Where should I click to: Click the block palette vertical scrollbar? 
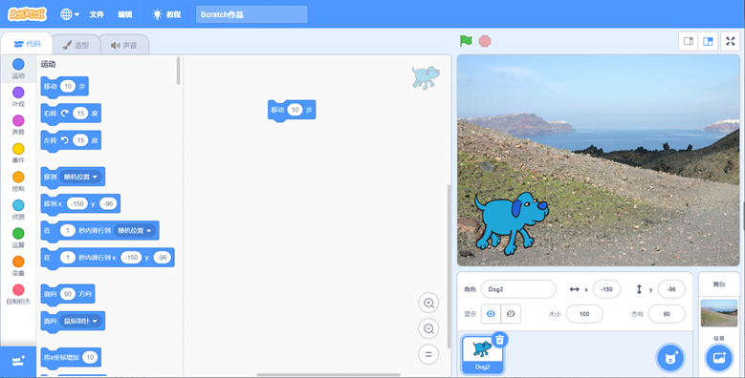178,71
